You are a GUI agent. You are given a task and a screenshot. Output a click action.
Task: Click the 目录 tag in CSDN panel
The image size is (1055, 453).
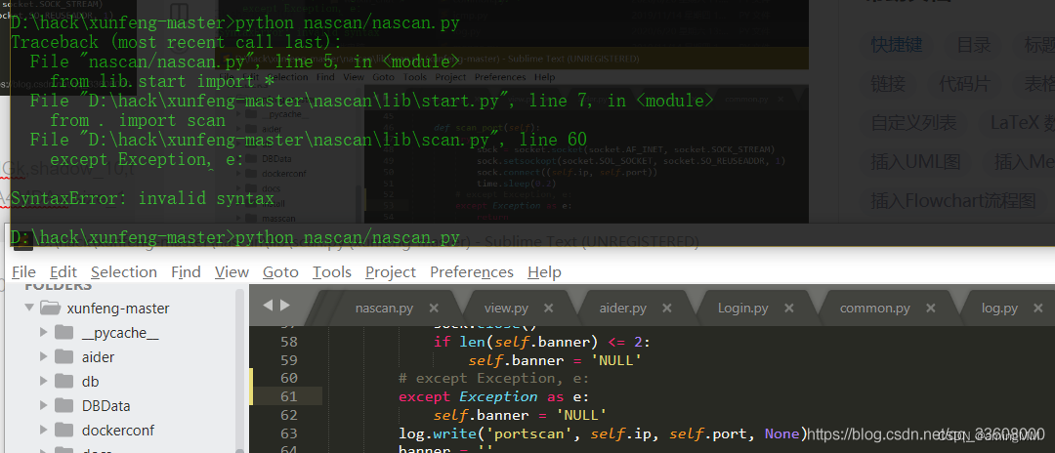[974, 45]
